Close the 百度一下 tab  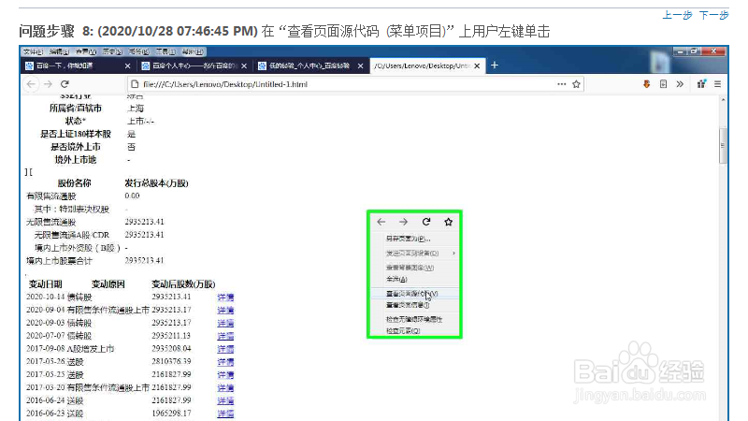pos(127,65)
